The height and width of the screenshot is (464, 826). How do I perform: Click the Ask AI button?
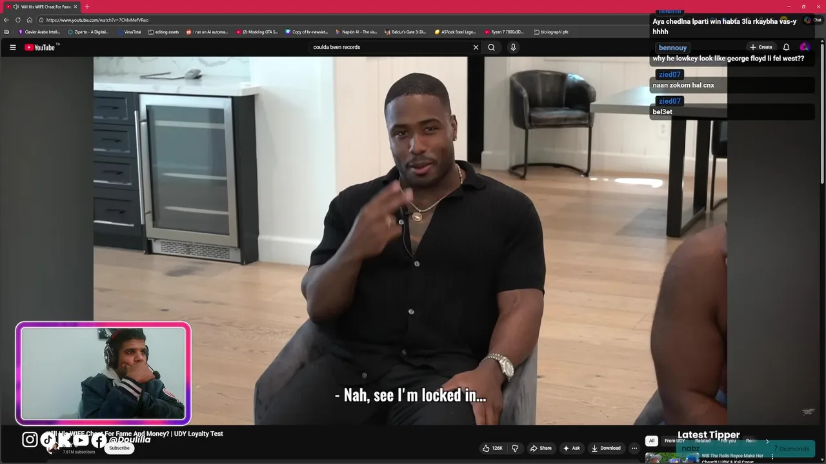(x=571, y=448)
